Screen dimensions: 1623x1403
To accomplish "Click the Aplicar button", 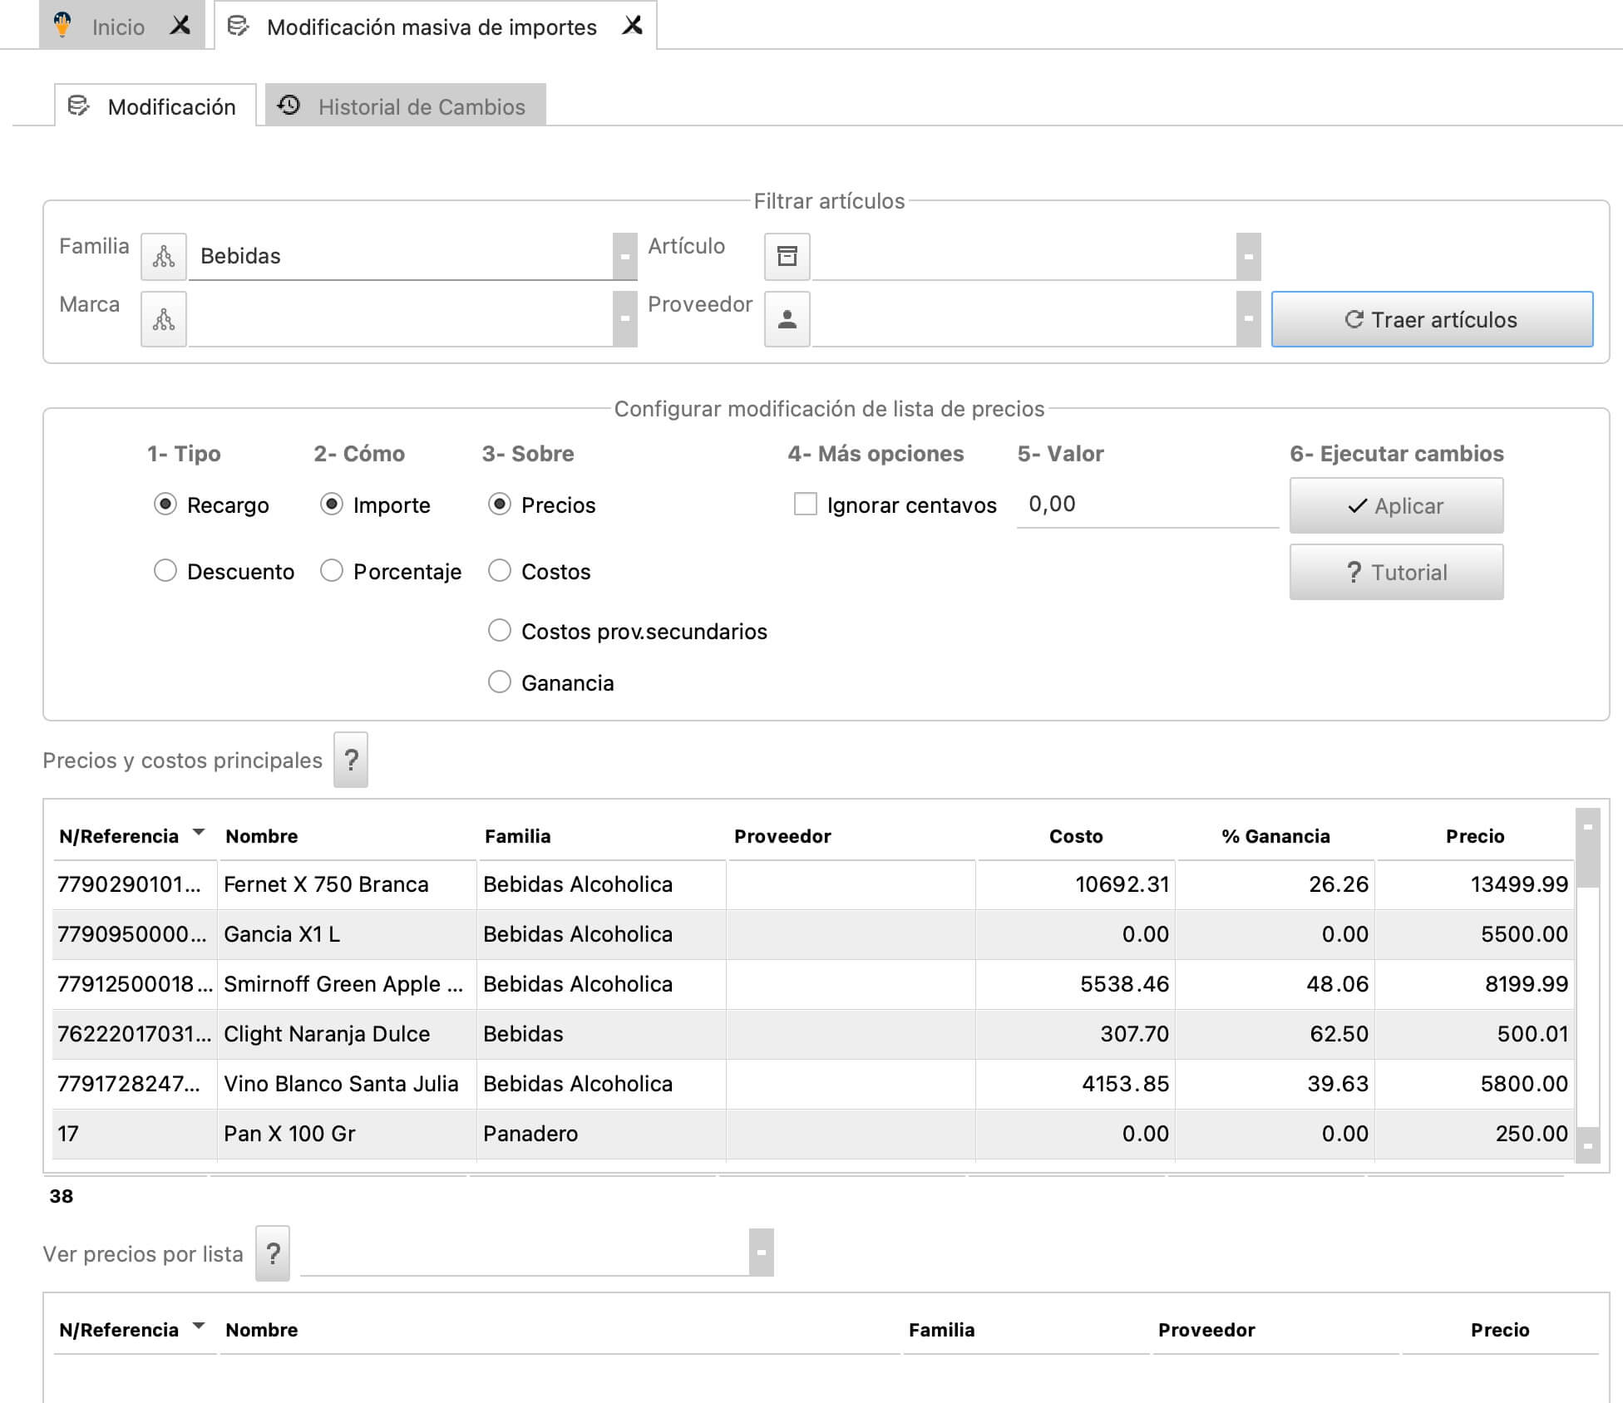I will pos(1396,505).
